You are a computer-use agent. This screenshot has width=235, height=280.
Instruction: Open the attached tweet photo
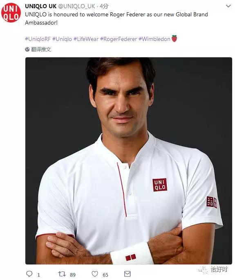click(x=129, y=161)
